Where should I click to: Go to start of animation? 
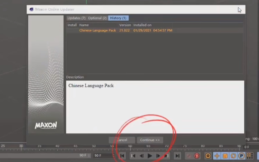(x=122, y=156)
